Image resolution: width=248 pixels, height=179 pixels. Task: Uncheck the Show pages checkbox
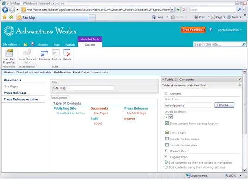(x=167, y=133)
